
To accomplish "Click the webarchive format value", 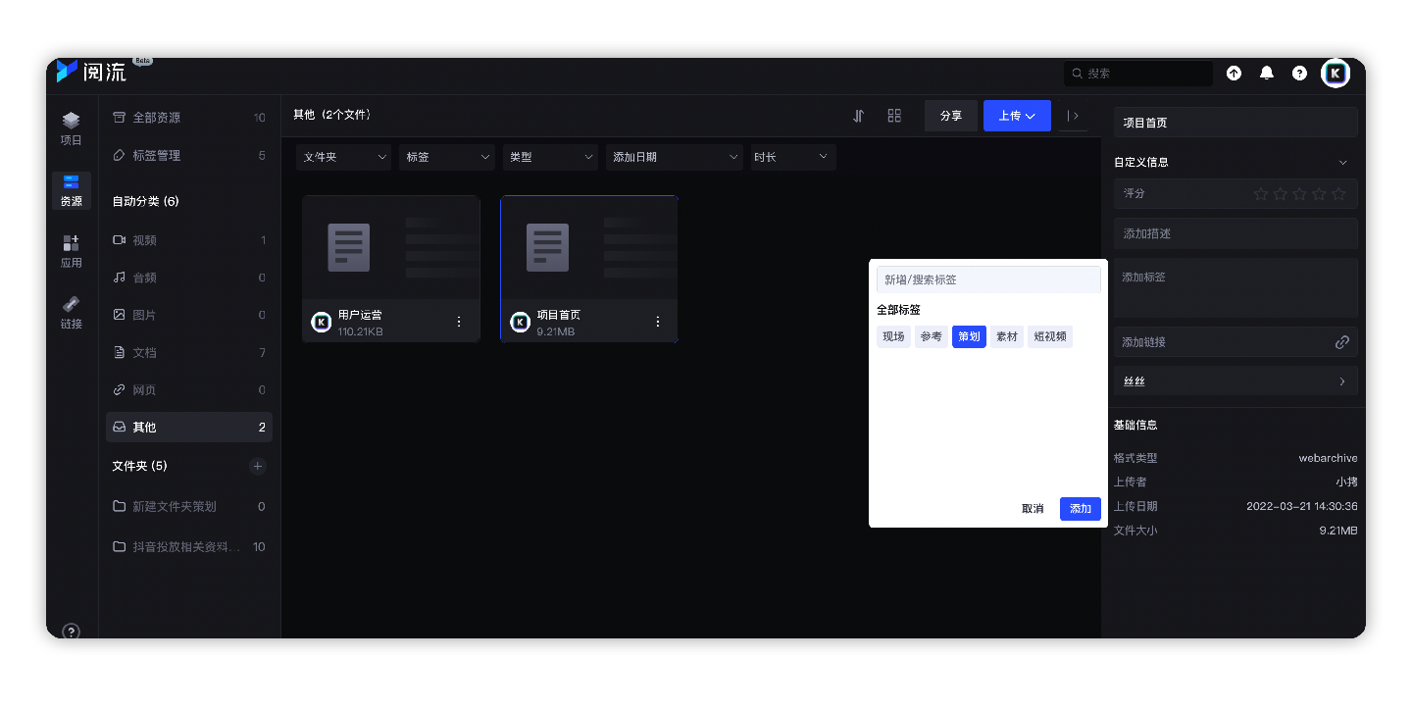I will (x=1329, y=459).
